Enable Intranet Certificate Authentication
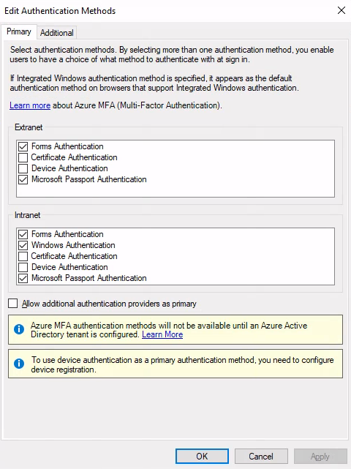This screenshot has width=351, height=469. (23, 256)
